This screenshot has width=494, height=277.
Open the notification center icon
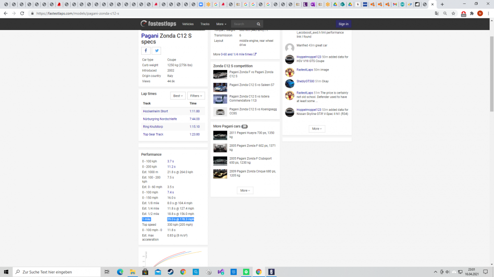[x=486, y=272]
